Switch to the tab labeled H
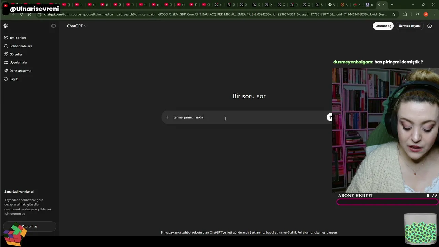 [357, 5]
